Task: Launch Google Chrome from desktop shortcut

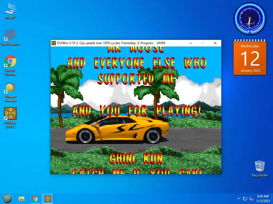Action: (10, 65)
